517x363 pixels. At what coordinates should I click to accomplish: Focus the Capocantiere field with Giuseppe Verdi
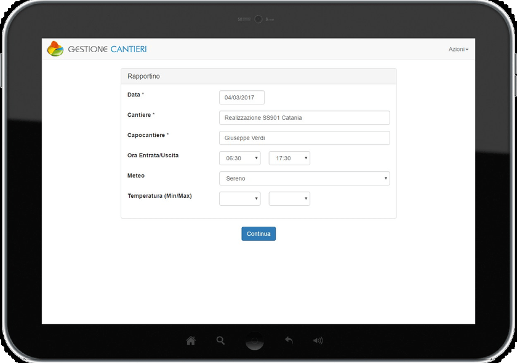pyautogui.click(x=304, y=138)
